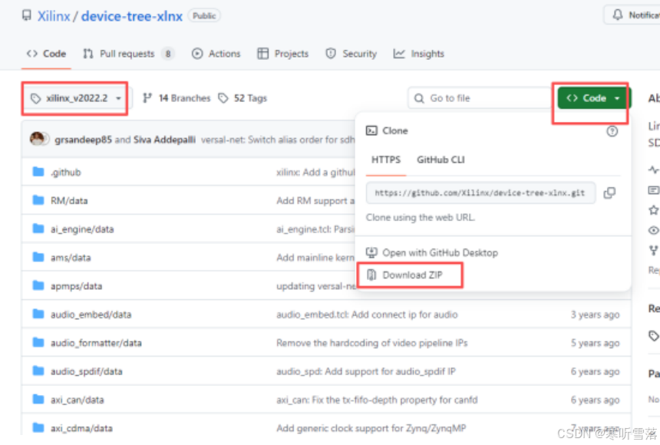
Task: Expand the xilinx_v2022.2 tag selector dropdown
Action: [76, 98]
